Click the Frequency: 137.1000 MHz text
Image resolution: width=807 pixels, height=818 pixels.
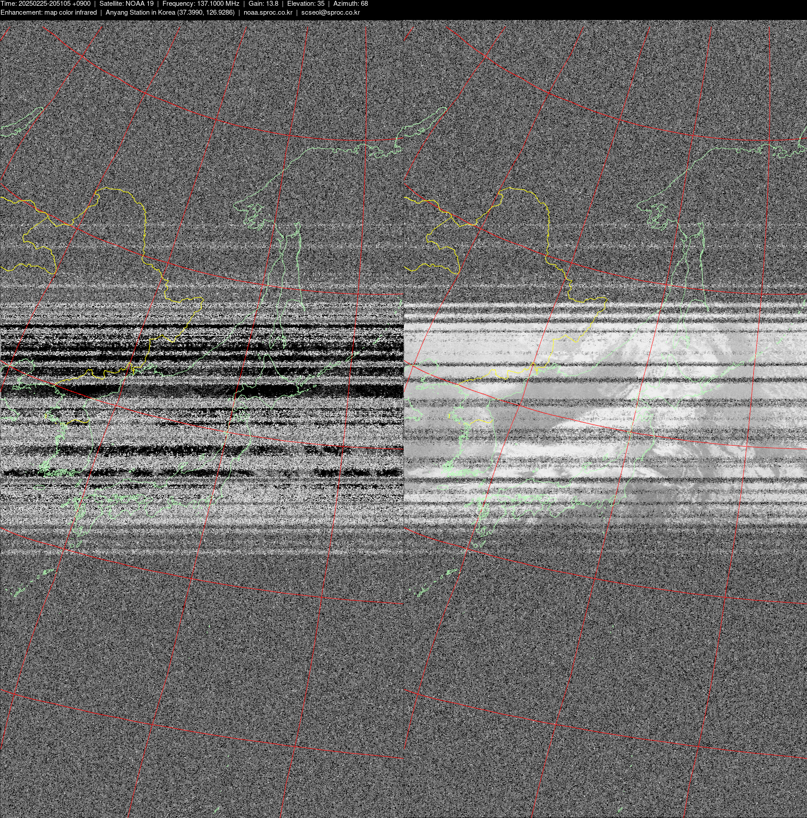pyautogui.click(x=201, y=4)
